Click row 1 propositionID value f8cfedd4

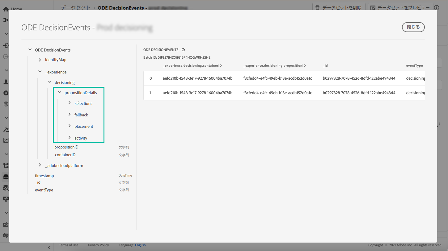click(x=278, y=93)
